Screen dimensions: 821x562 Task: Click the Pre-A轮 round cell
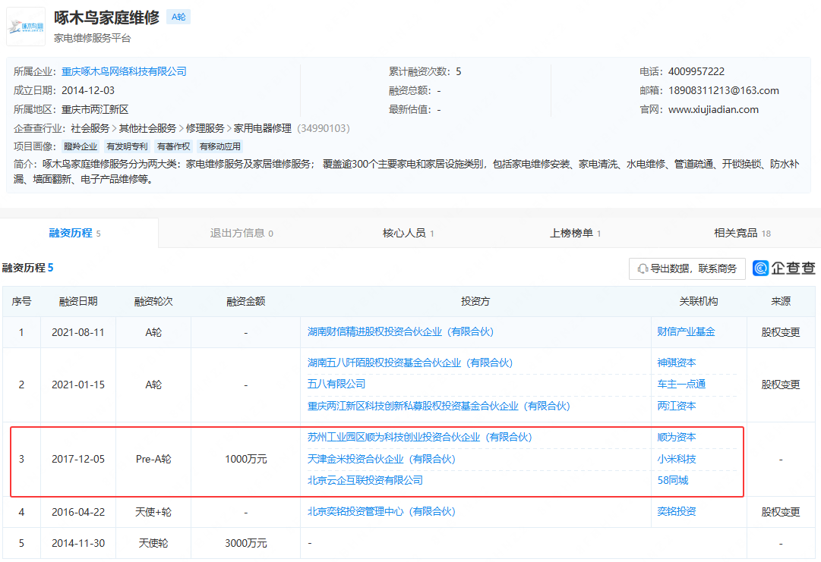point(153,459)
